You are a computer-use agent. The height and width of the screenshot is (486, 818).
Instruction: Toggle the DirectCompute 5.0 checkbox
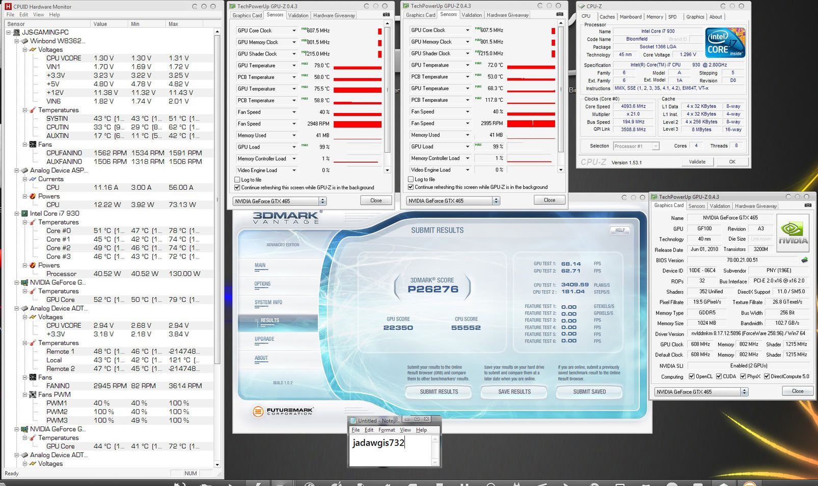767,377
